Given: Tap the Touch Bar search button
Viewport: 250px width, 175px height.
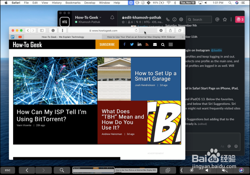Looking at the screenshot, I should coord(62,170).
